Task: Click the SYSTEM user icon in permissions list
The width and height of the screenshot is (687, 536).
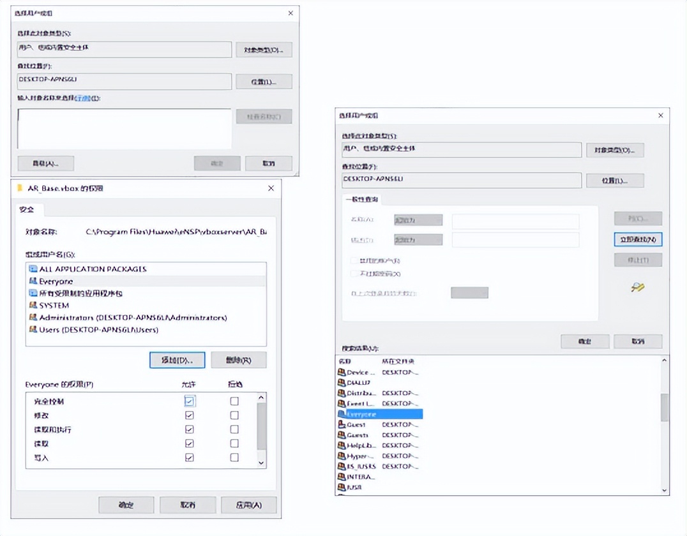Action: point(33,306)
